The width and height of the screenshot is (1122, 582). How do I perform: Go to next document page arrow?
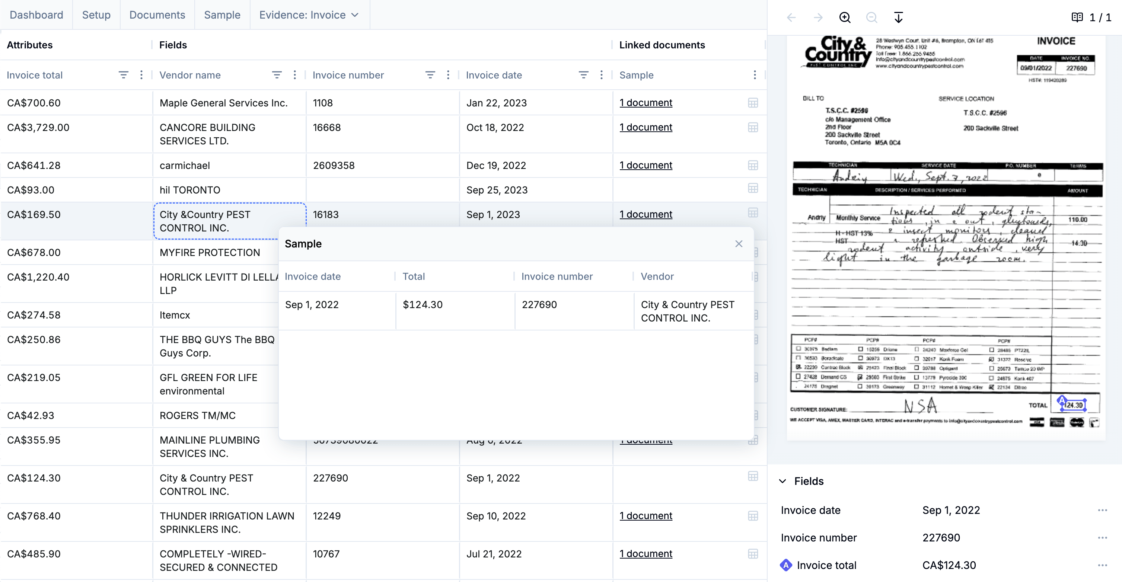(x=818, y=17)
